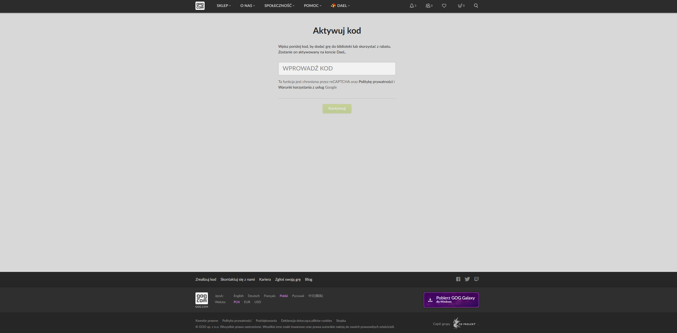Viewport: 677px width, 333px height.
Task: Open wishlist heart icon
Action: (444, 6)
